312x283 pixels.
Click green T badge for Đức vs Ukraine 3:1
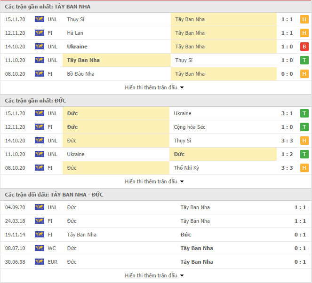click(x=304, y=113)
